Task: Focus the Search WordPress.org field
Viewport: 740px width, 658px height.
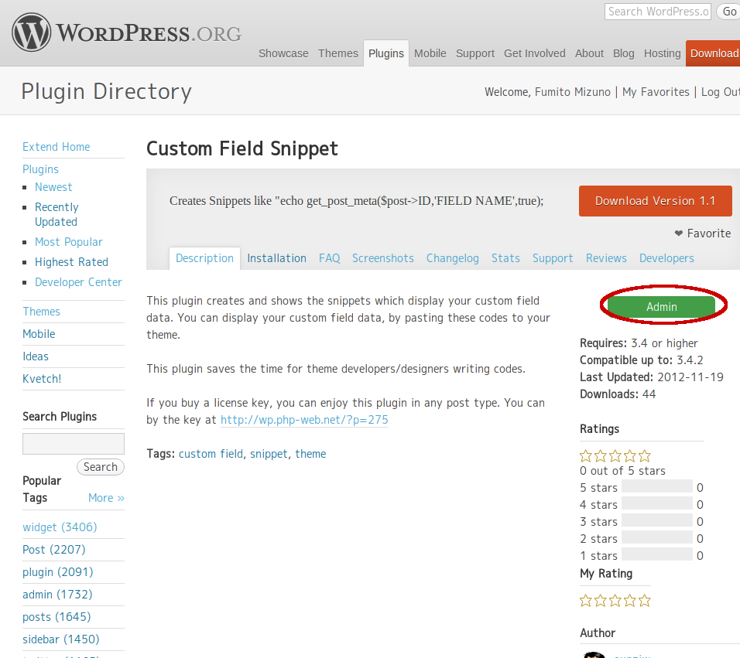Action: coord(657,12)
